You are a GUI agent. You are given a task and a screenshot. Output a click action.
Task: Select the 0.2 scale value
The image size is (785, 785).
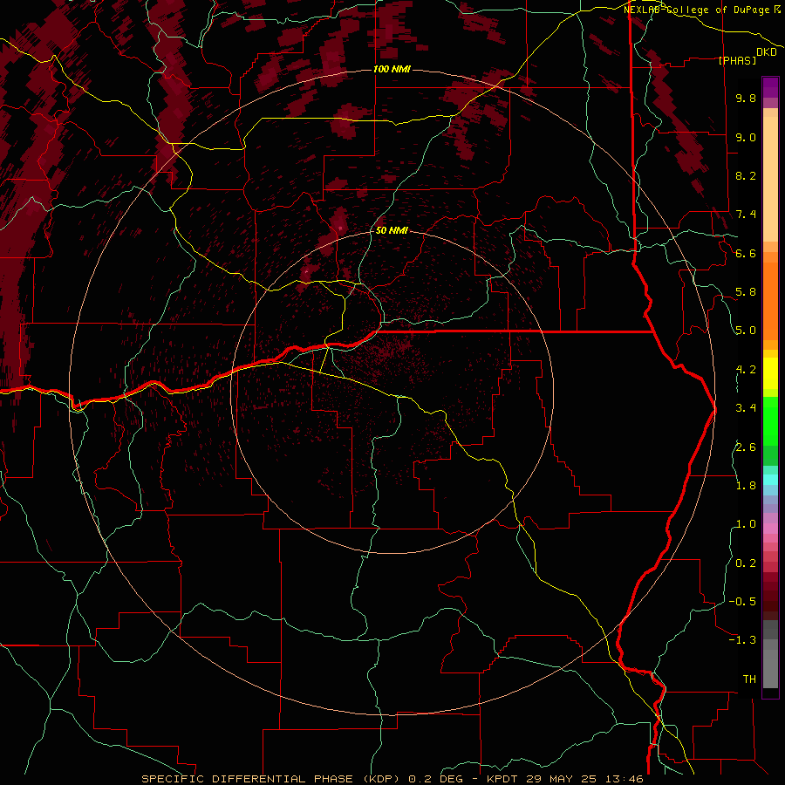pos(746,563)
